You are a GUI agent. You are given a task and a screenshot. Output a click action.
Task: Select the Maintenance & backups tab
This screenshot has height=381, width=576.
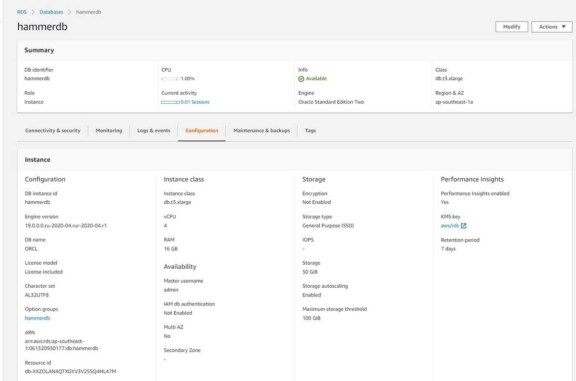tap(262, 130)
